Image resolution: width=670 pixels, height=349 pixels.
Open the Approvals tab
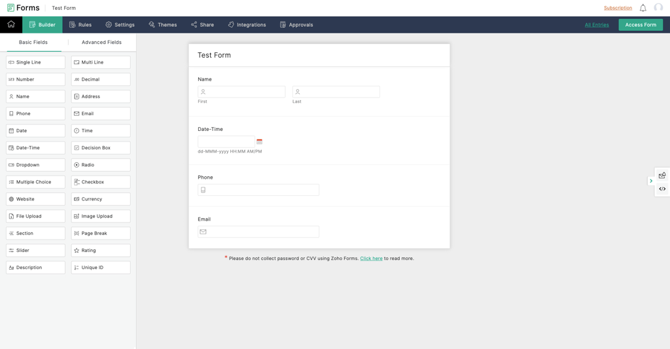pyautogui.click(x=296, y=25)
